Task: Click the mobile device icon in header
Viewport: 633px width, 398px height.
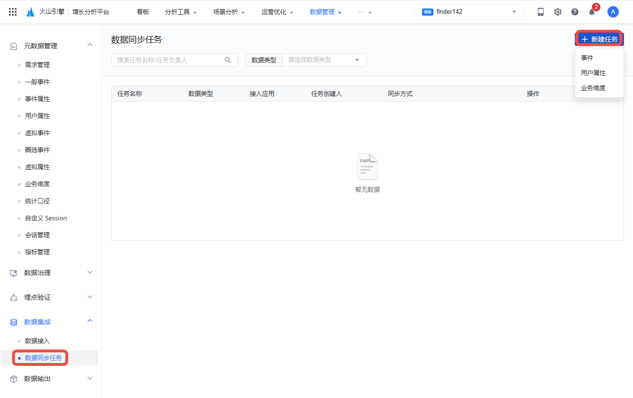Action: (x=541, y=12)
